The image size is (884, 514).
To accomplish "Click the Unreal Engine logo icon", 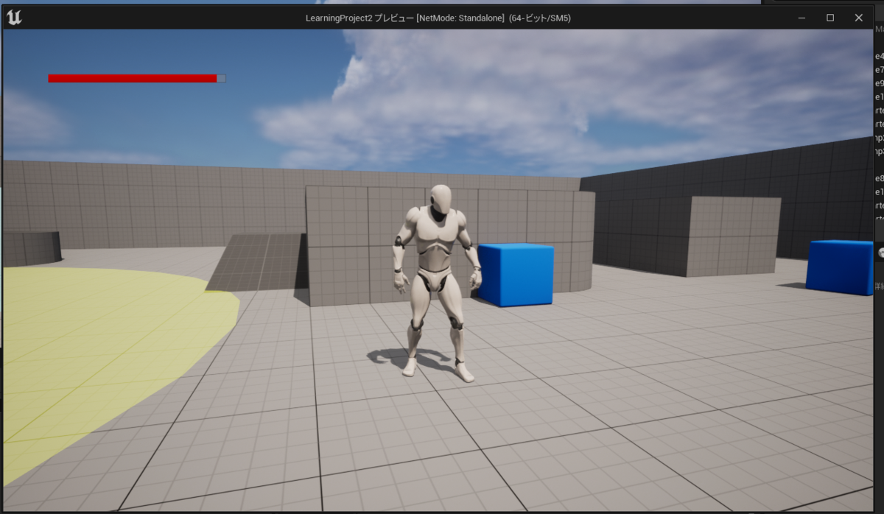I will pos(13,18).
